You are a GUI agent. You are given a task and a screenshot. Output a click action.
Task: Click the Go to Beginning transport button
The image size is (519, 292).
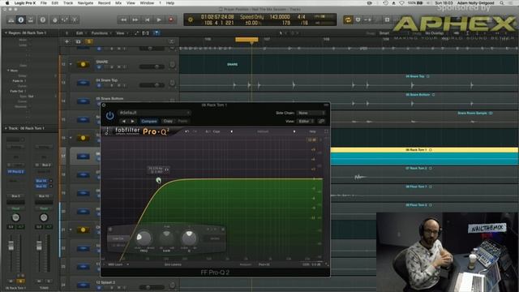(x=147, y=19)
